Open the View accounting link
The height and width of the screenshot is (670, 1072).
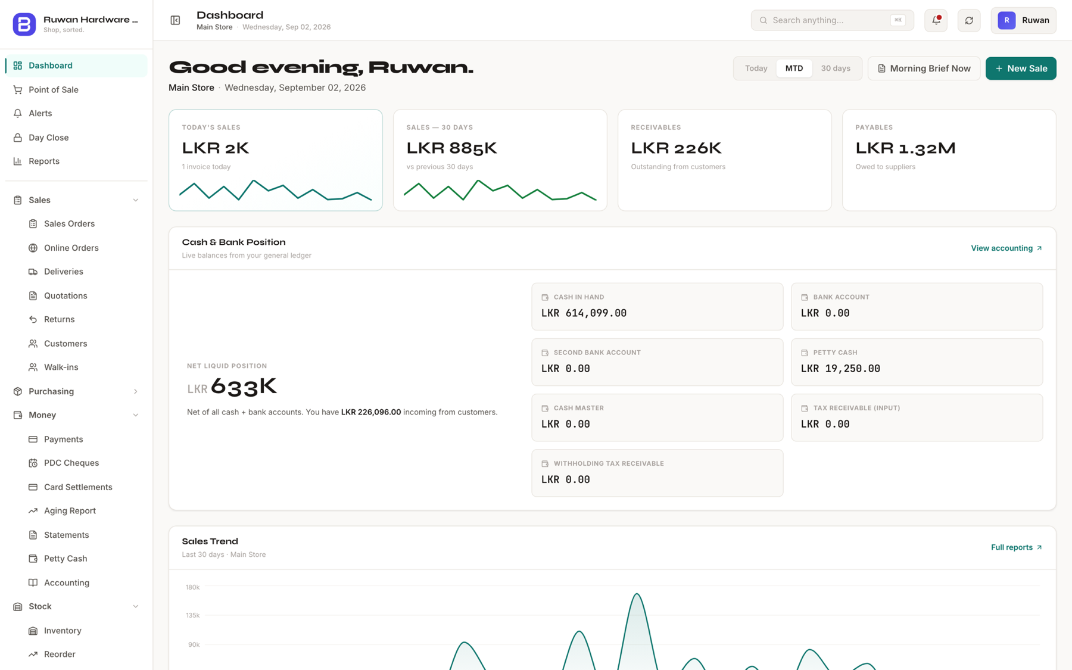click(x=1006, y=248)
